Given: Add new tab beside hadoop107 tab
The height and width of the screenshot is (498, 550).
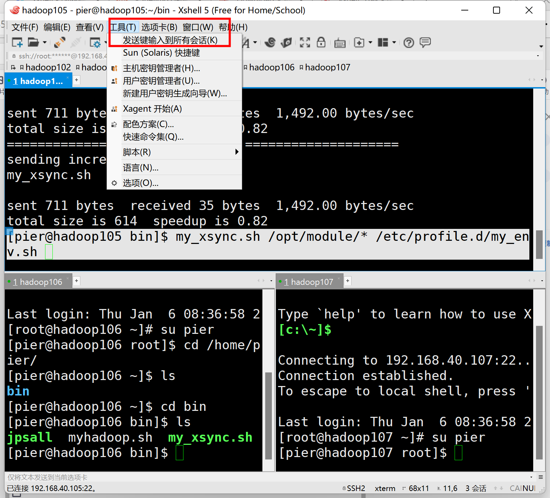Looking at the screenshot, I should 348,281.
